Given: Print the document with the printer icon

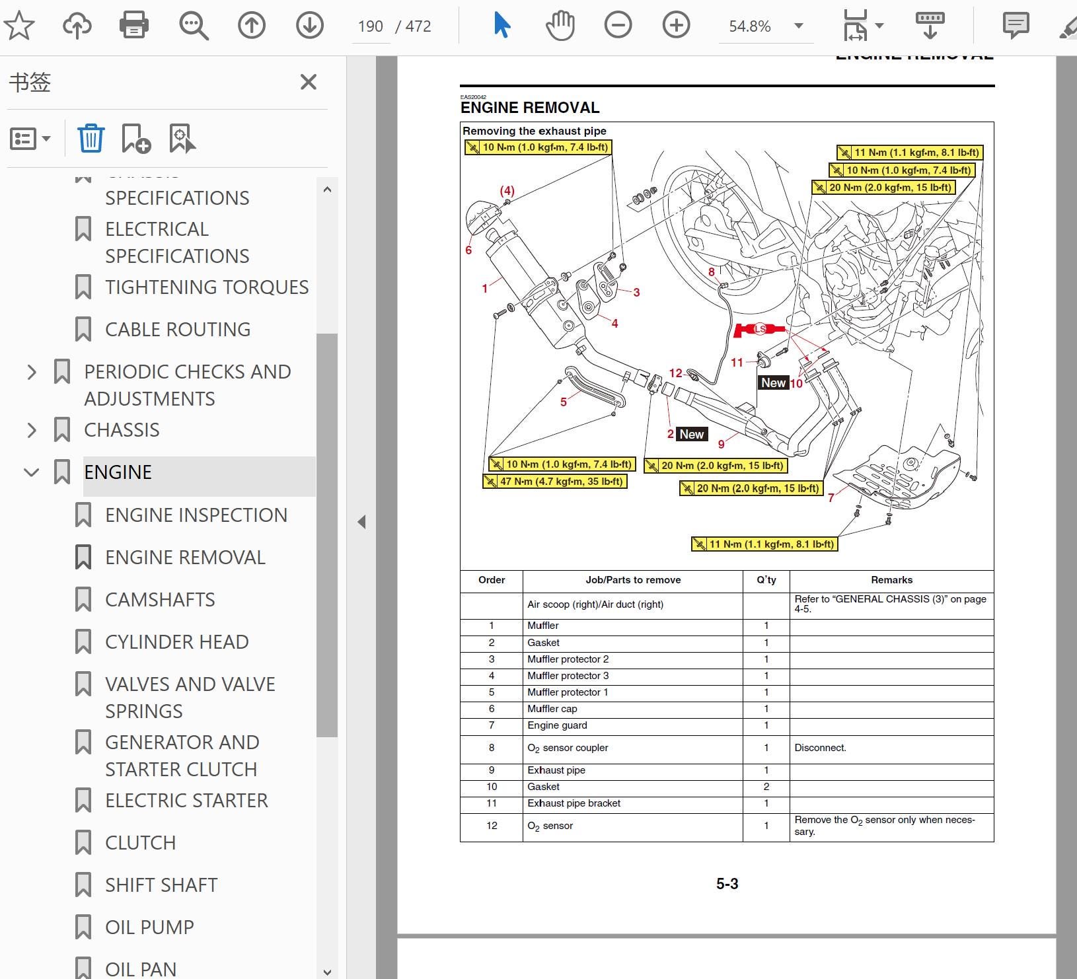Looking at the screenshot, I should (x=134, y=26).
